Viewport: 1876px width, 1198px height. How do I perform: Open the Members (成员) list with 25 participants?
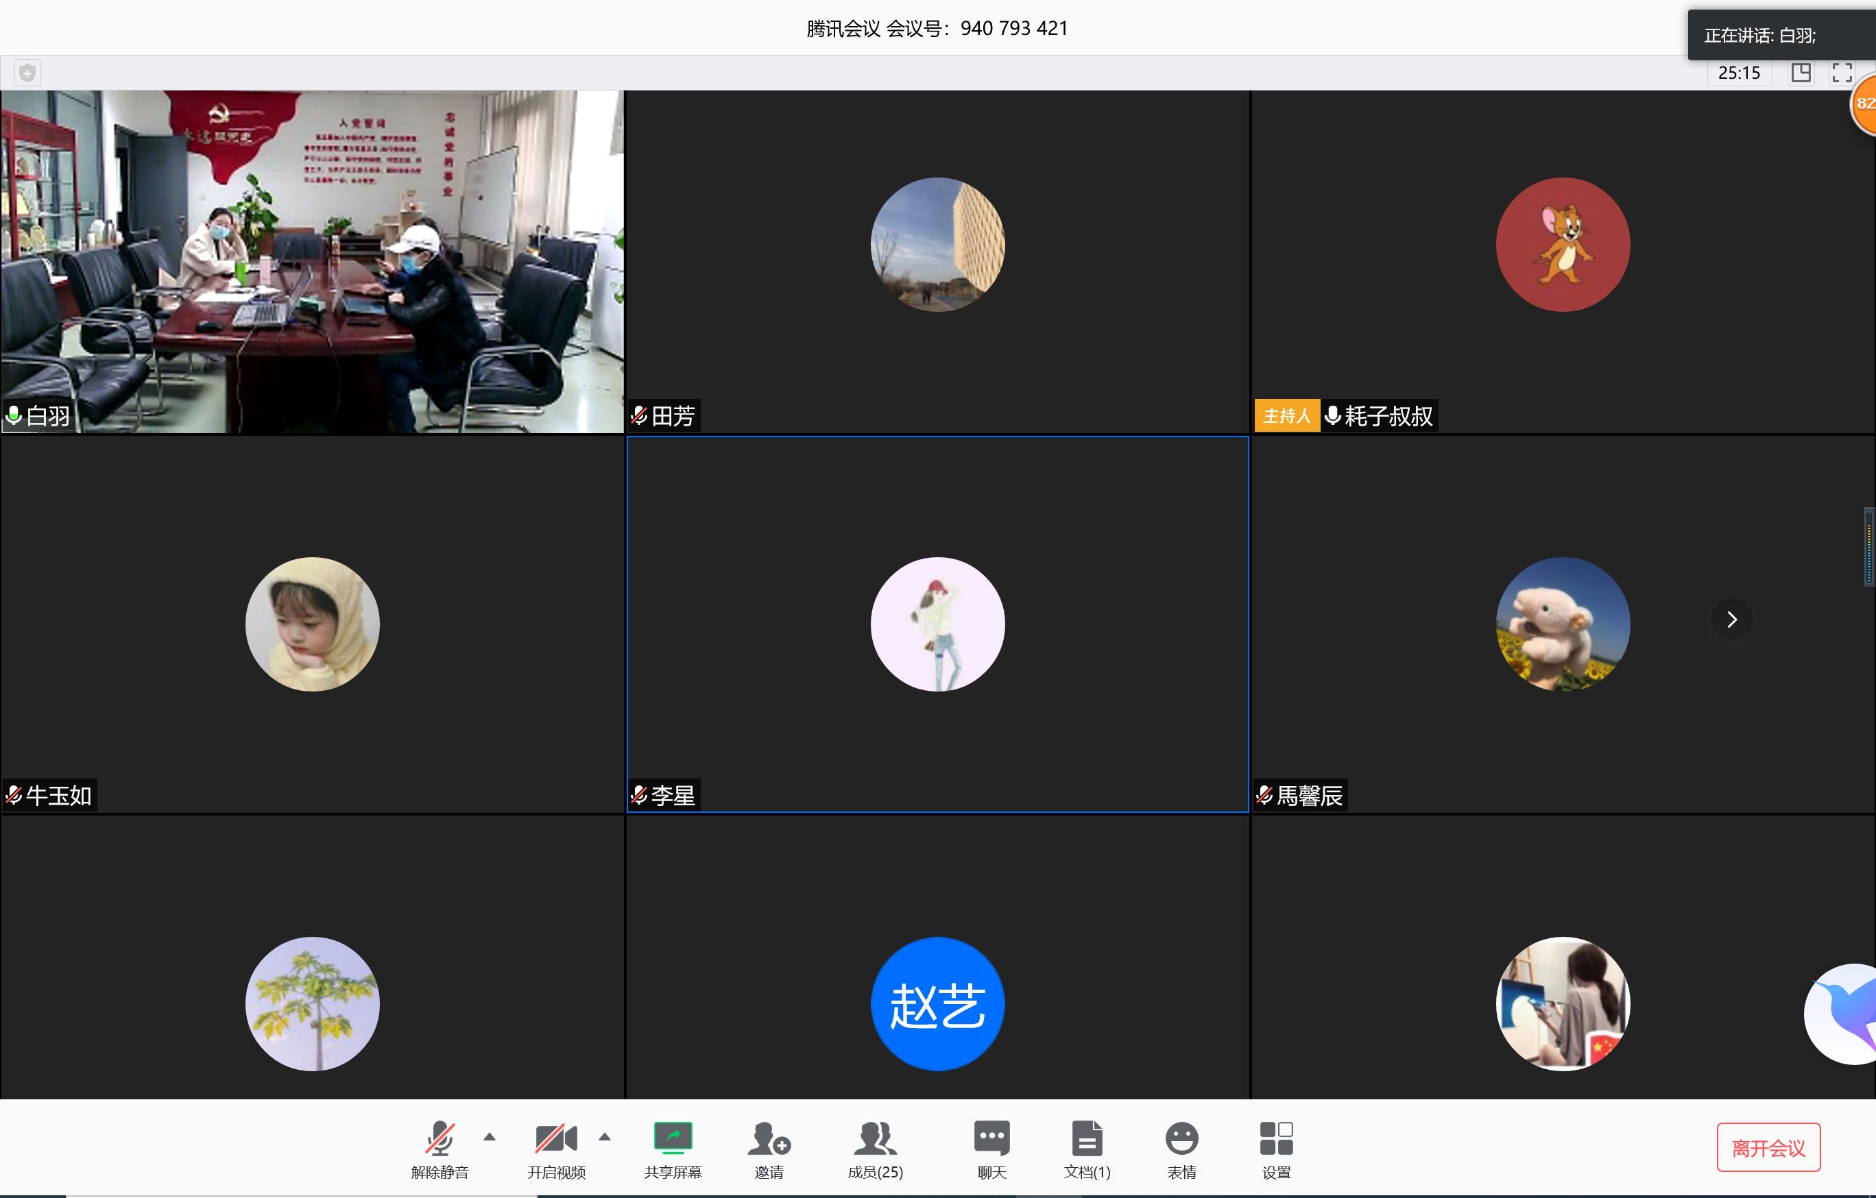point(875,1139)
